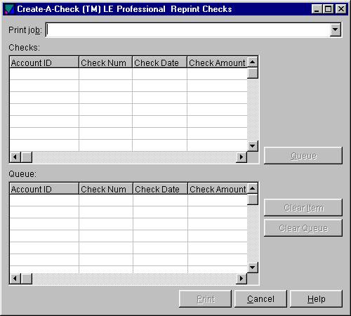351x316 pixels.
Task: Click inside the Print job text field
Action: click(x=188, y=30)
